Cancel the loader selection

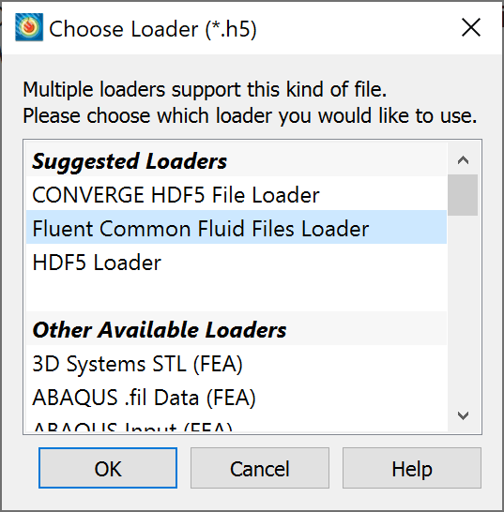(x=260, y=468)
